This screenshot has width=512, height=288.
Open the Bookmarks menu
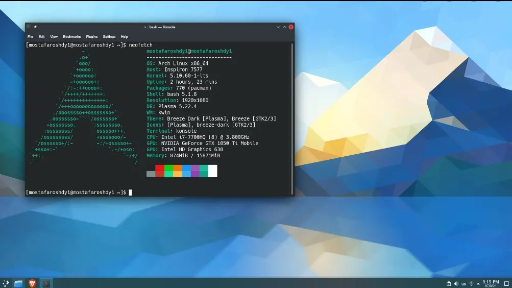coord(71,37)
